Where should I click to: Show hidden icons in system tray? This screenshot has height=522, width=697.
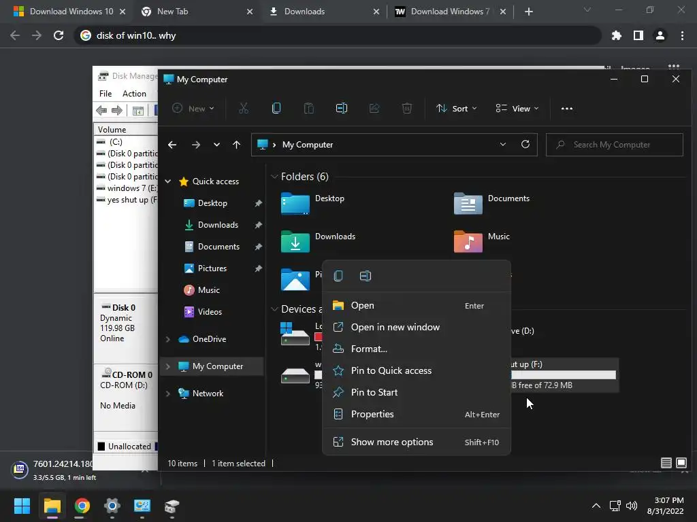(596, 506)
